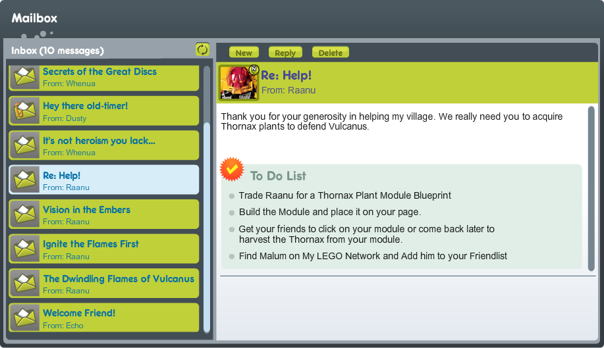Click the message body scrollbar
The width and height of the screenshot is (604, 348).
click(591, 189)
